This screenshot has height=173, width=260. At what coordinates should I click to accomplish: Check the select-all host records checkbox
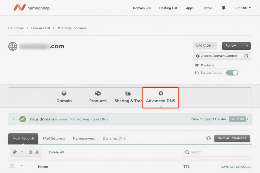coord(12,166)
